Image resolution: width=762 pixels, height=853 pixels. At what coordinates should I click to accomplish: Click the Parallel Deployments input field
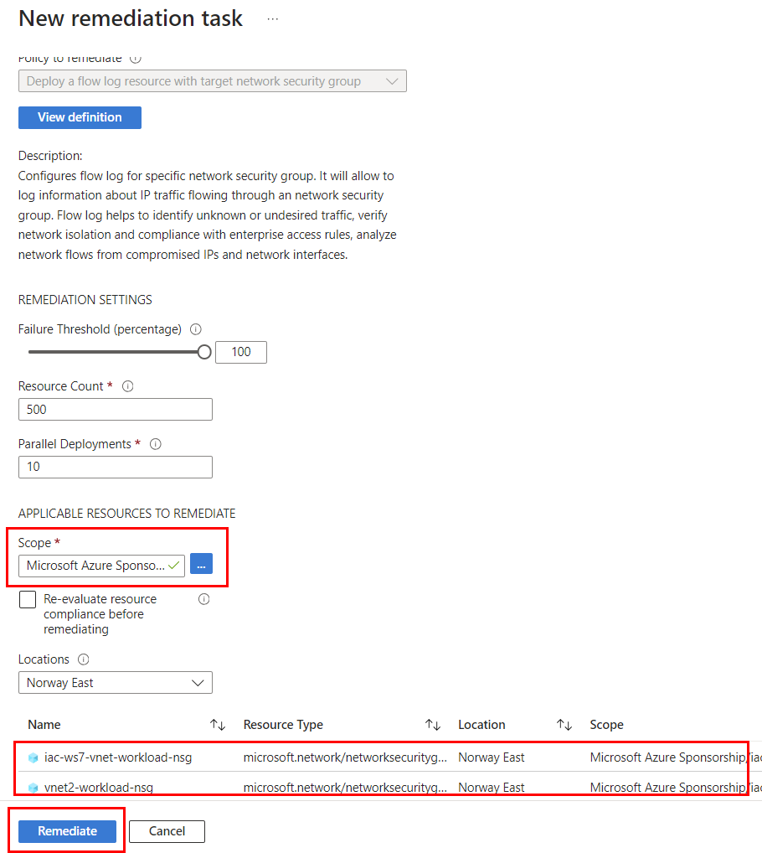point(116,467)
